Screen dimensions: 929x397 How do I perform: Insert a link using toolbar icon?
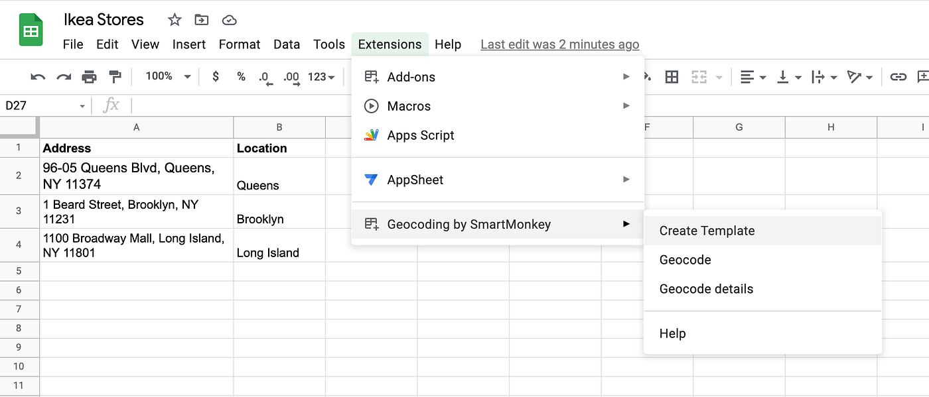click(x=898, y=77)
